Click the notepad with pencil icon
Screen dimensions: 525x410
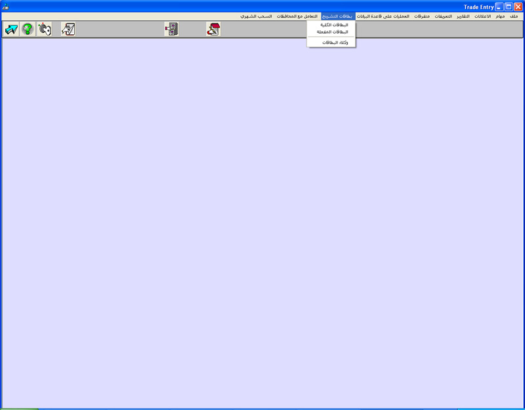[68, 29]
